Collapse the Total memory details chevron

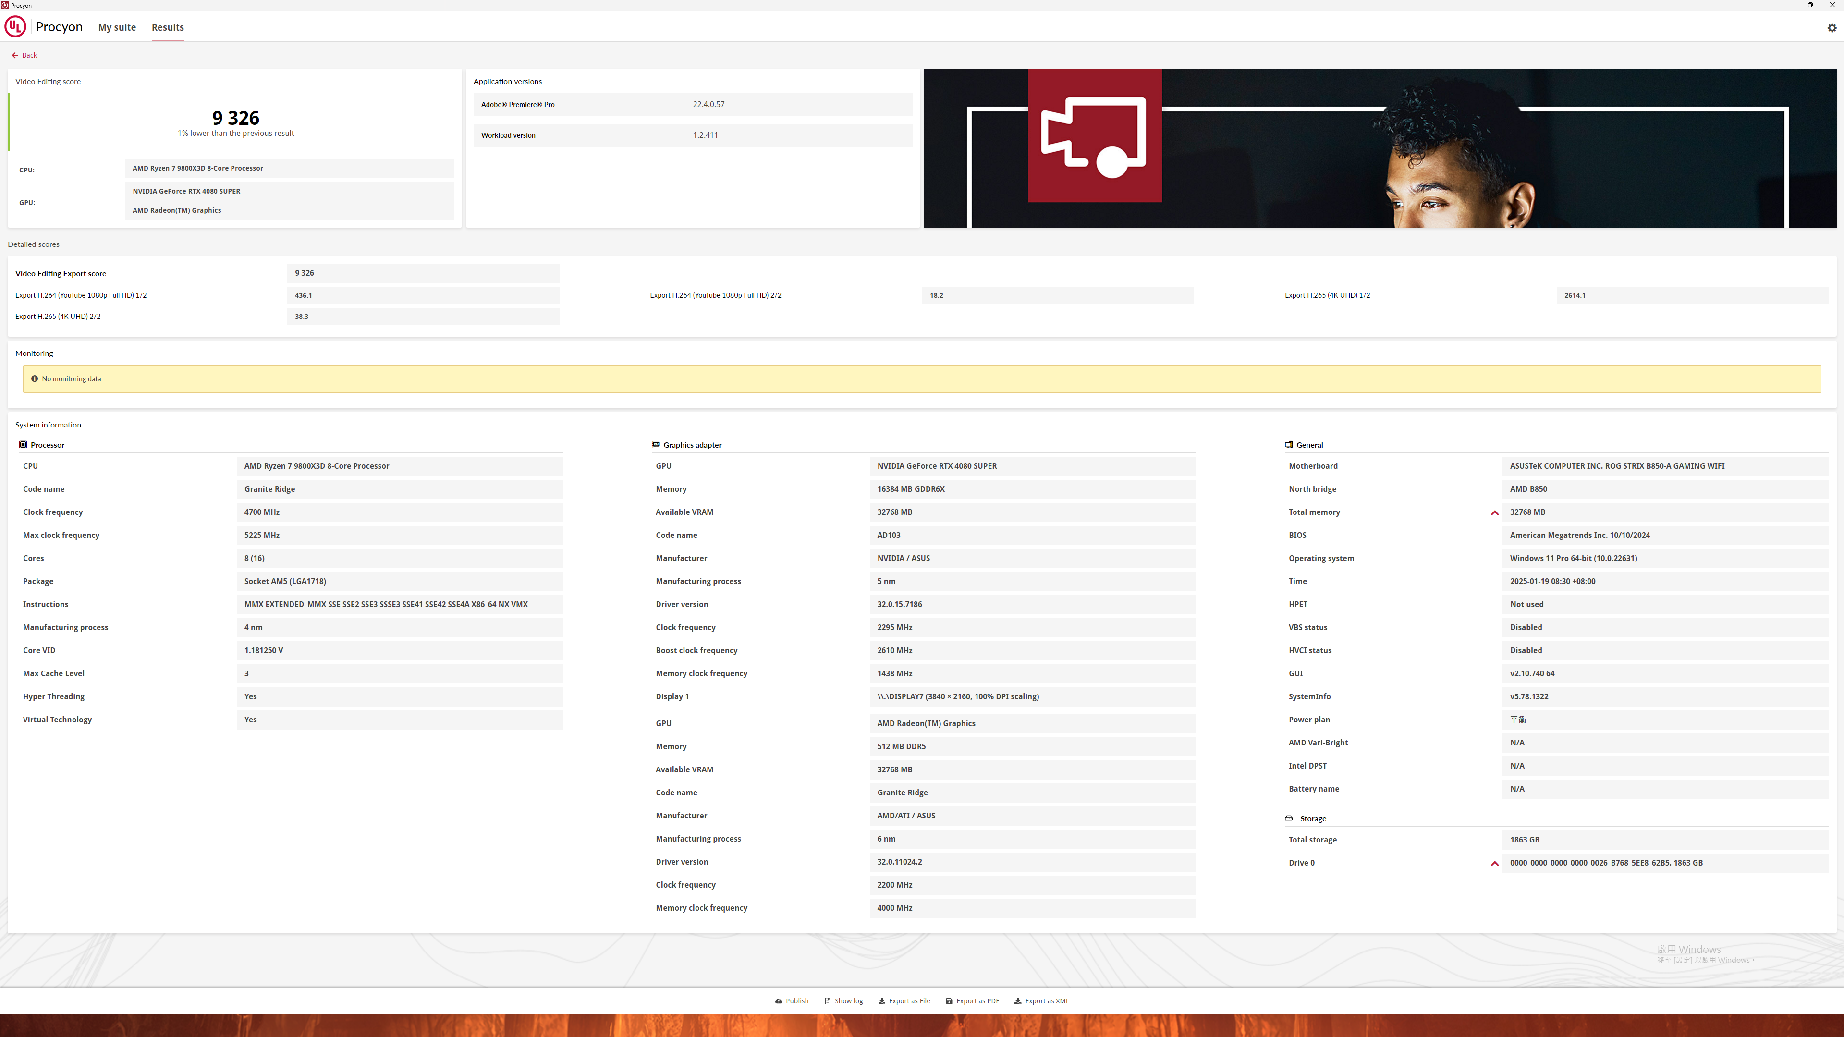point(1495,512)
